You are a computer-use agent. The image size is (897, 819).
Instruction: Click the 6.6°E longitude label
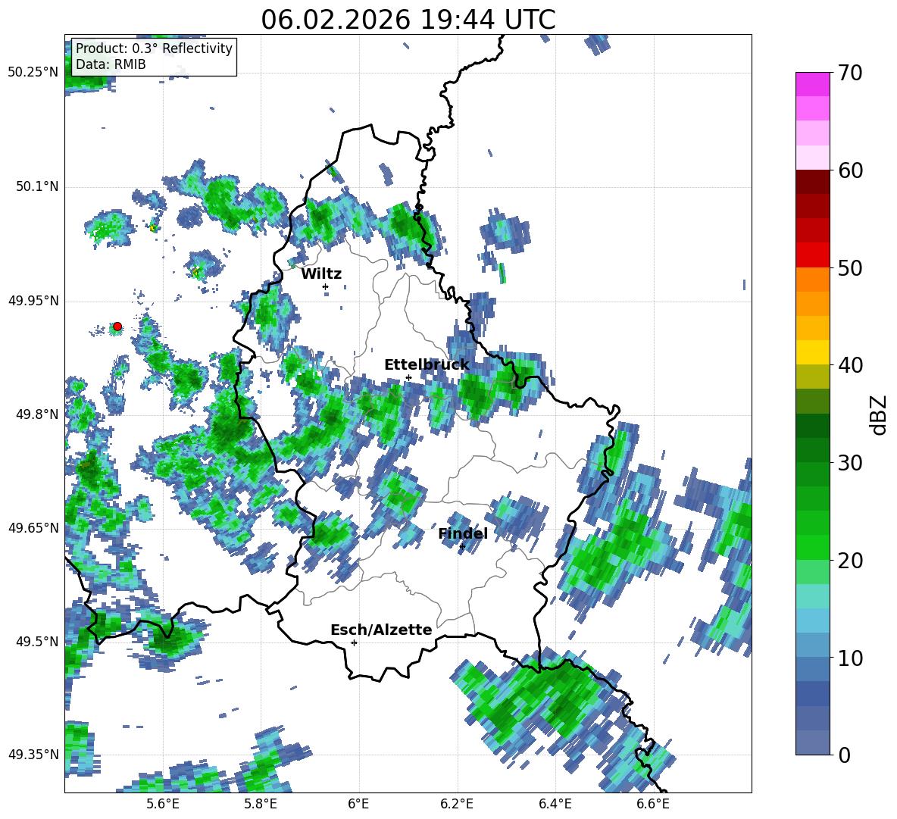click(653, 804)
